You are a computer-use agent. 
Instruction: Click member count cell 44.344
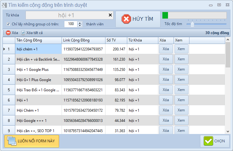[x=116, y=120]
